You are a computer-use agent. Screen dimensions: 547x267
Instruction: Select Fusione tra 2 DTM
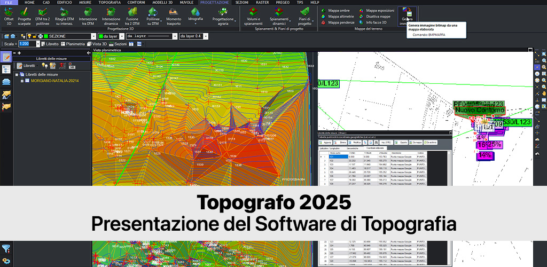[x=132, y=17]
